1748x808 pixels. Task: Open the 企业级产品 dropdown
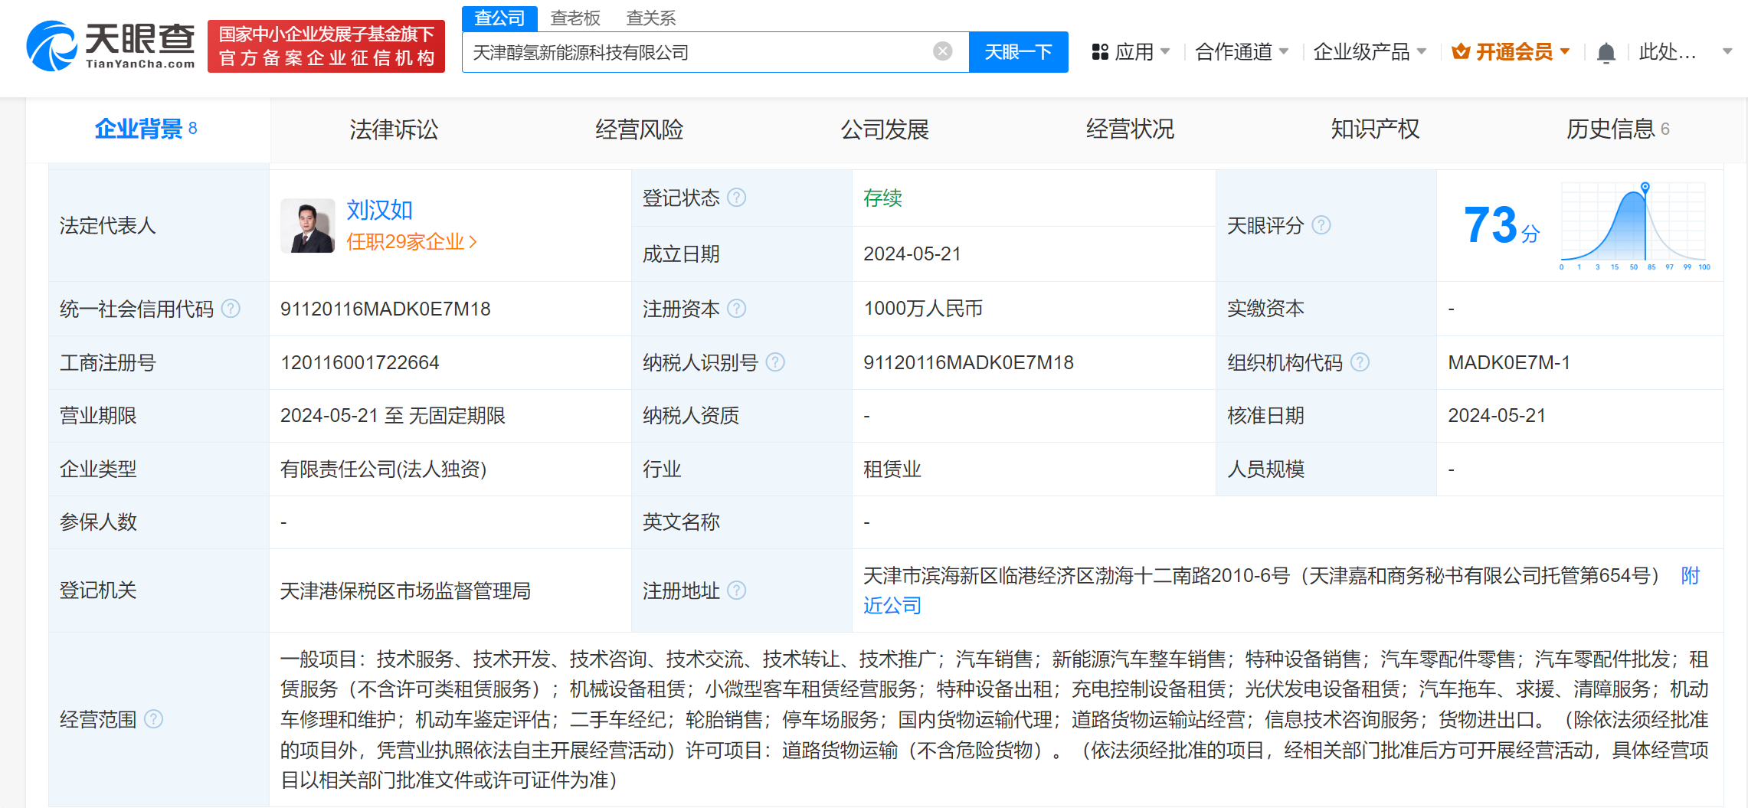click(1370, 52)
